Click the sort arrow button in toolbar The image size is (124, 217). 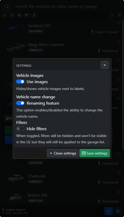pos(112,15)
